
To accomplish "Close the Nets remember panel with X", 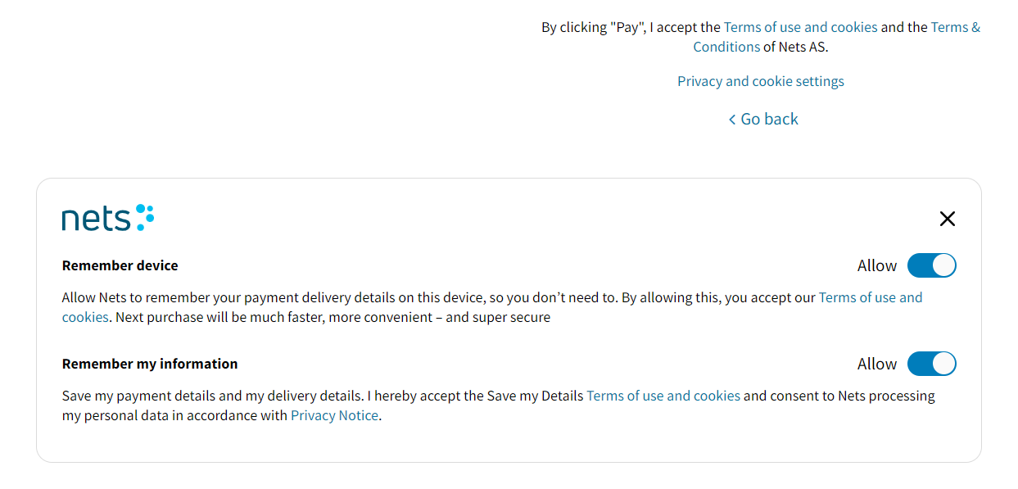I will [x=947, y=219].
